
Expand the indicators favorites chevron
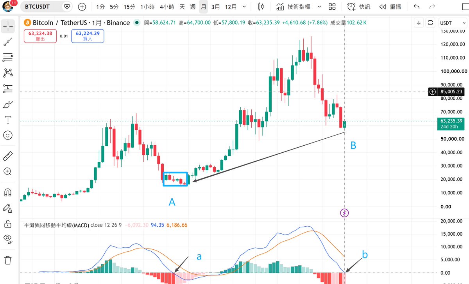tap(319, 7)
